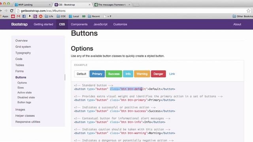The width and height of the screenshot is (253, 142).
Task: Click the Bootstrap brand logo link
Action: [19, 24]
